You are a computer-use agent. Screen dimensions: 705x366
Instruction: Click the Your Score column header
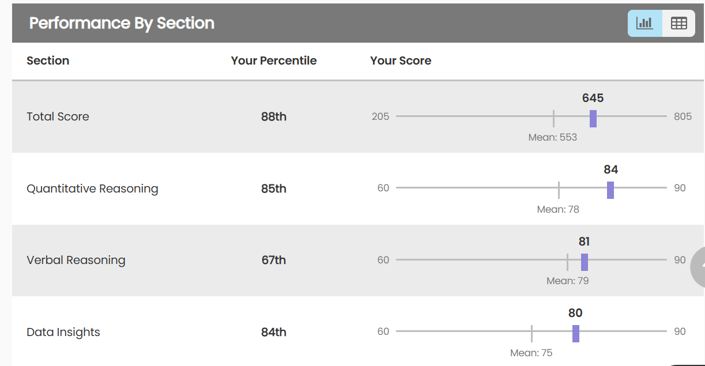(x=401, y=61)
